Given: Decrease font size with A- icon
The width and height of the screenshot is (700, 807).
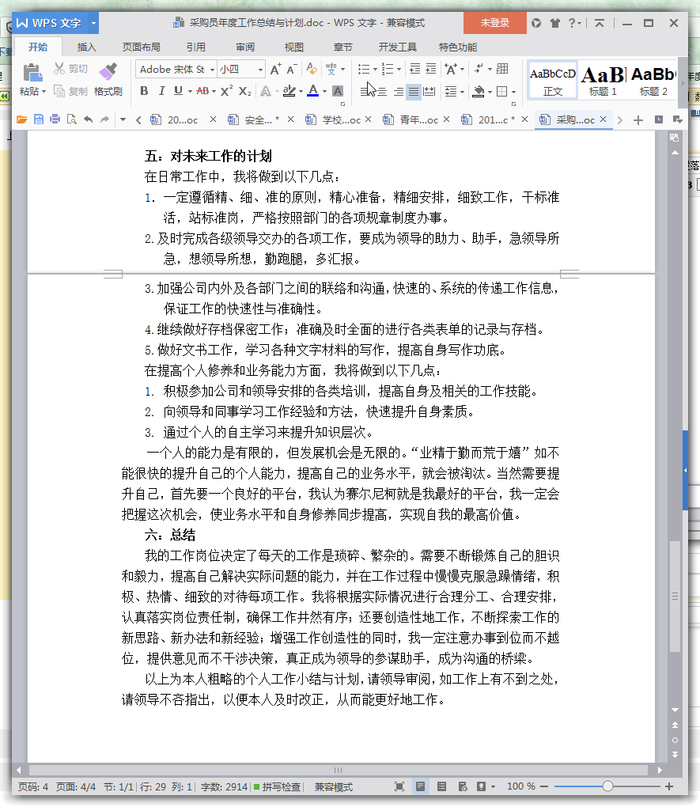Looking at the screenshot, I should [291, 69].
